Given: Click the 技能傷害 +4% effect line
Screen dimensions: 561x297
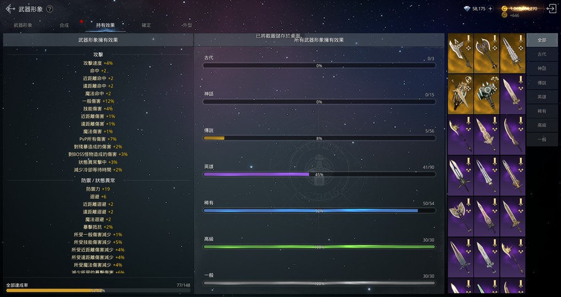Looking at the screenshot, I should 98,109.
